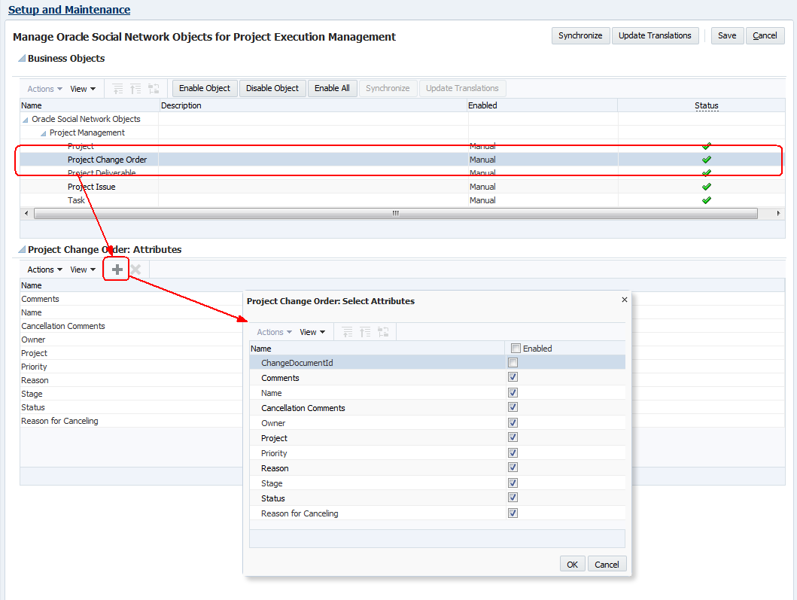
Task: Uncheck the Cancellation Comments attribute checkbox
Action: click(513, 408)
